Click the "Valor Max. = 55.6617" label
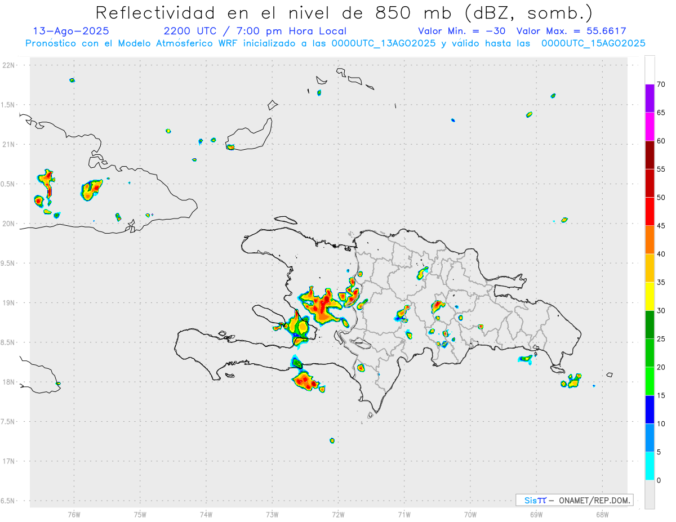676x522 pixels. [571, 31]
